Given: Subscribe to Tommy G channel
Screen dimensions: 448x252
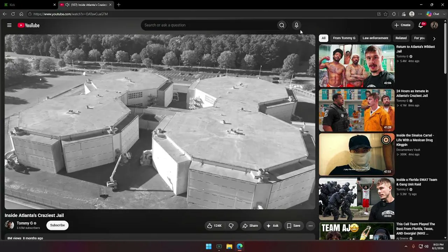Looking at the screenshot, I should [x=57, y=225].
